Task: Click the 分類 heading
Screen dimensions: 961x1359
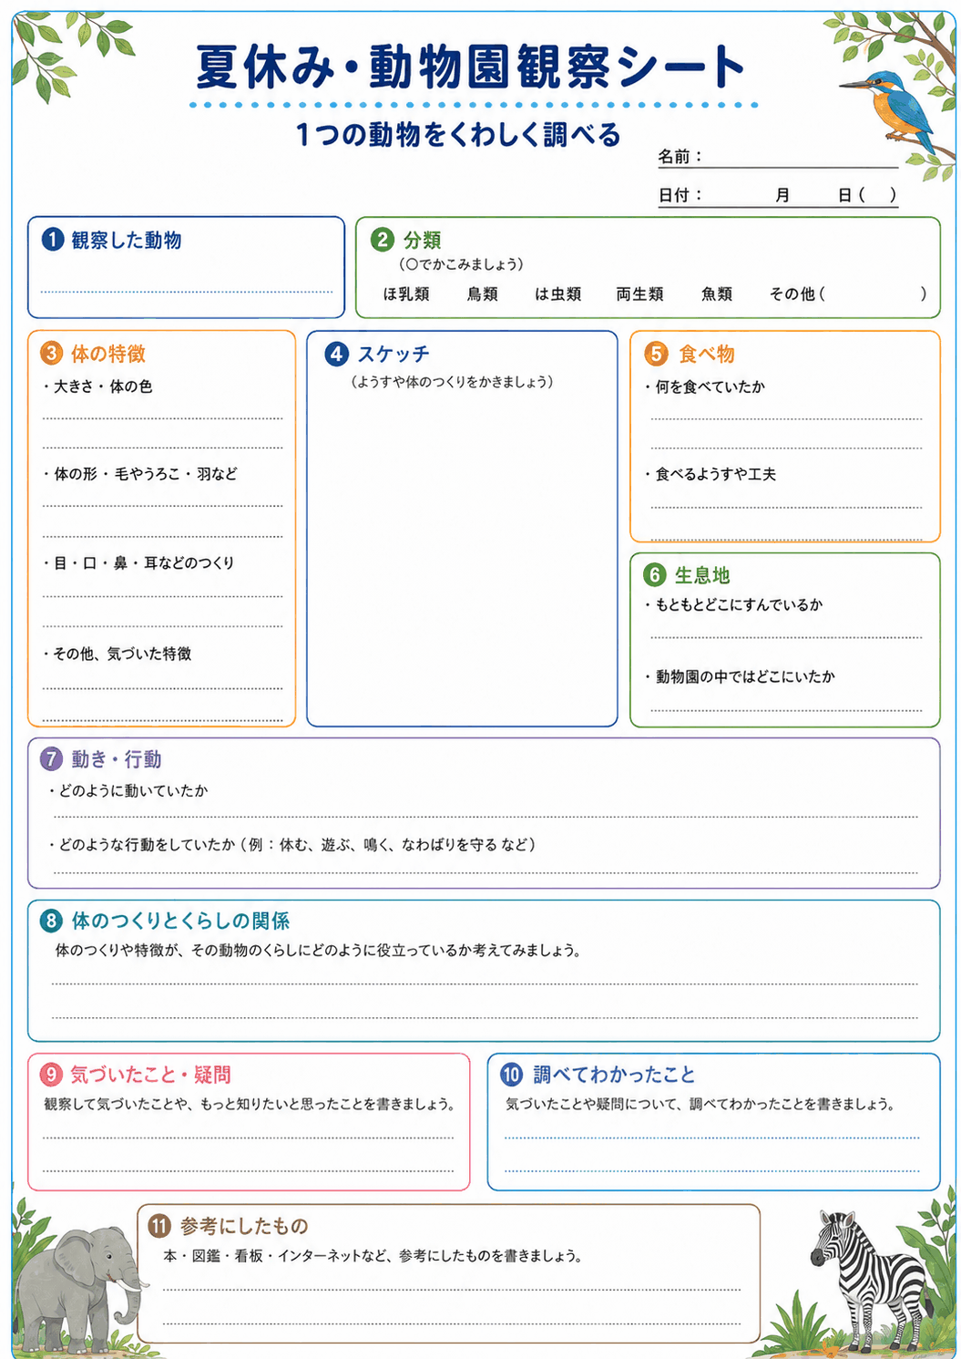Action: click(x=423, y=240)
